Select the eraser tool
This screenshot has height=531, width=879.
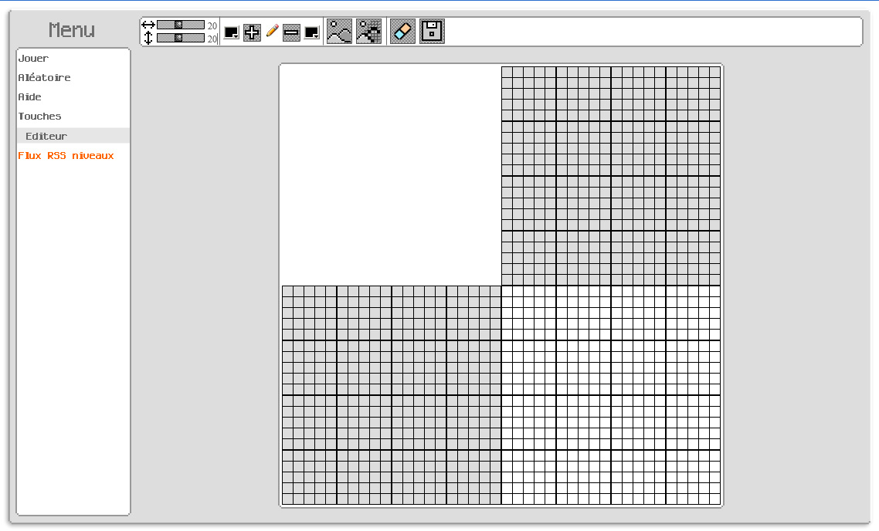[402, 32]
